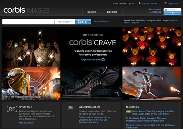Open the Editorial menu
The width and height of the screenshot is (183, 129).
click(113, 12)
